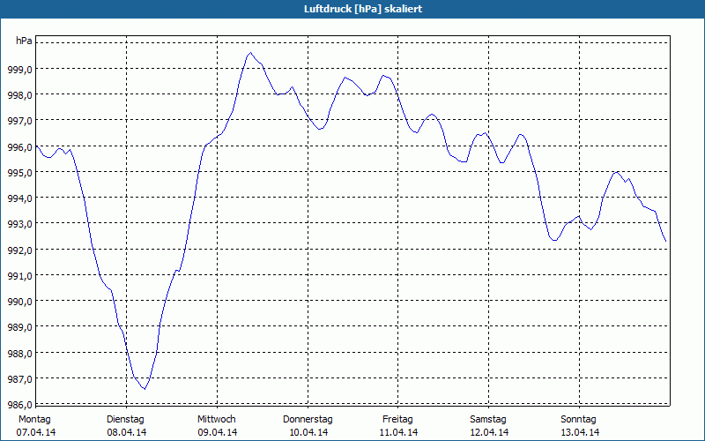Click the 'Mittwoch' day label
Viewport: 705px width, 441px height.
coord(217,420)
